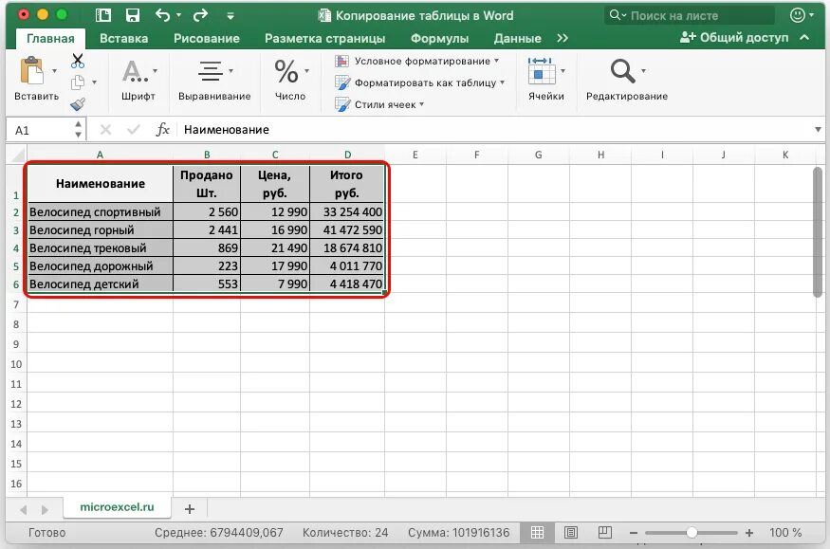Click the Name Box showing A1

pyautogui.click(x=39, y=130)
